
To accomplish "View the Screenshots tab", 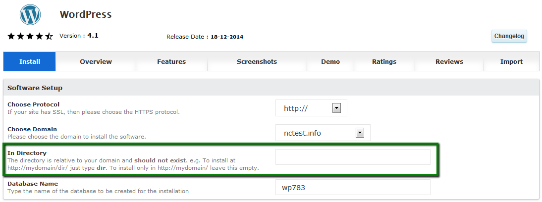I will point(257,62).
